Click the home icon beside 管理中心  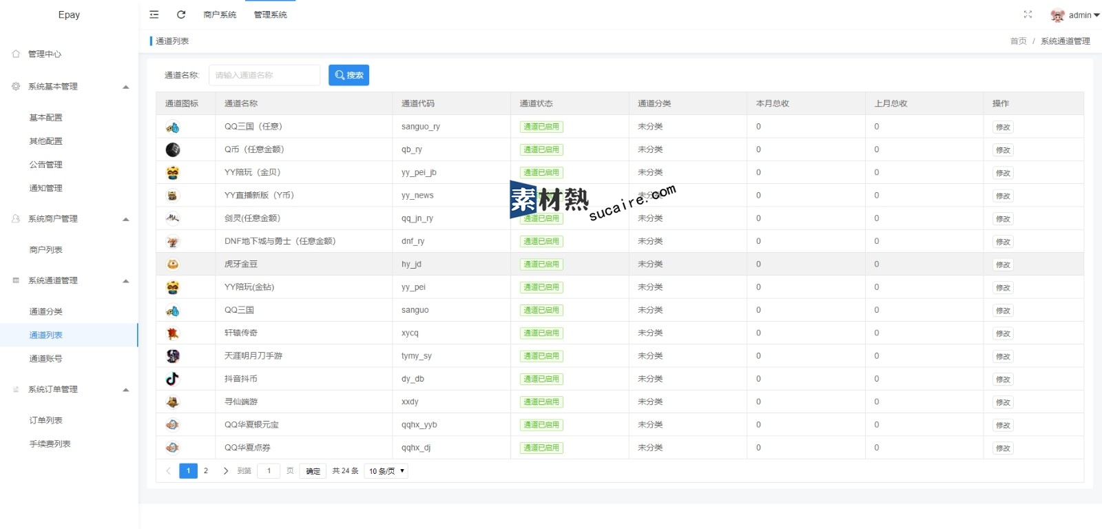click(16, 54)
